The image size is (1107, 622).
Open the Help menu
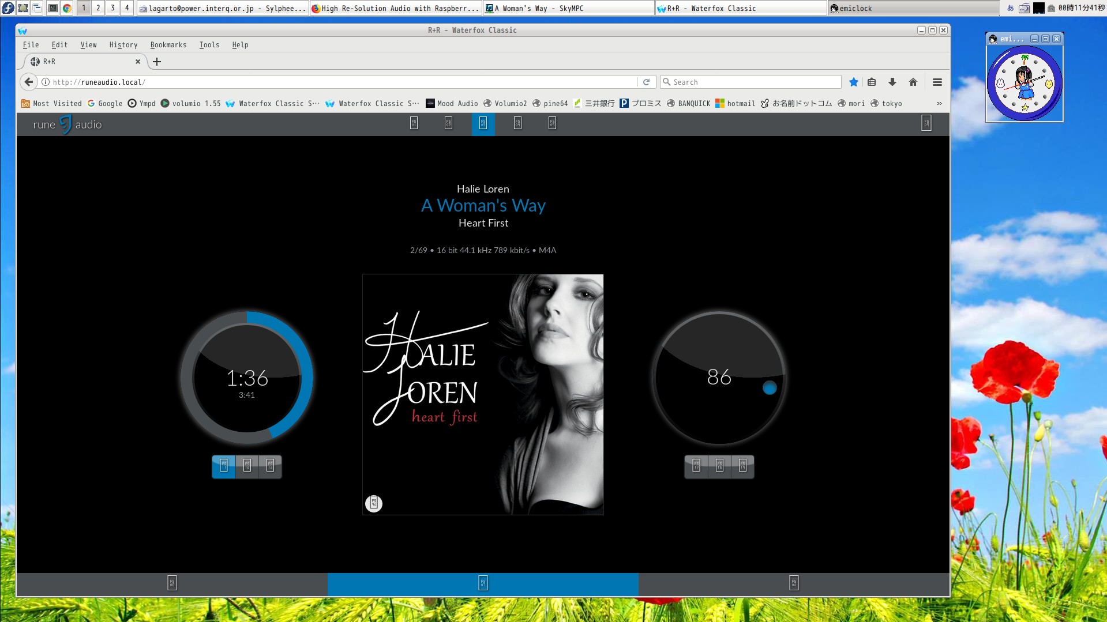pos(240,45)
